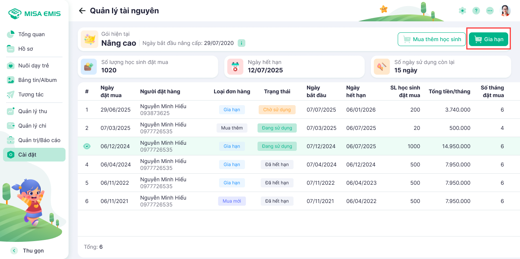Click the green flower settings icon
The width and height of the screenshot is (520, 259).
[462, 11]
